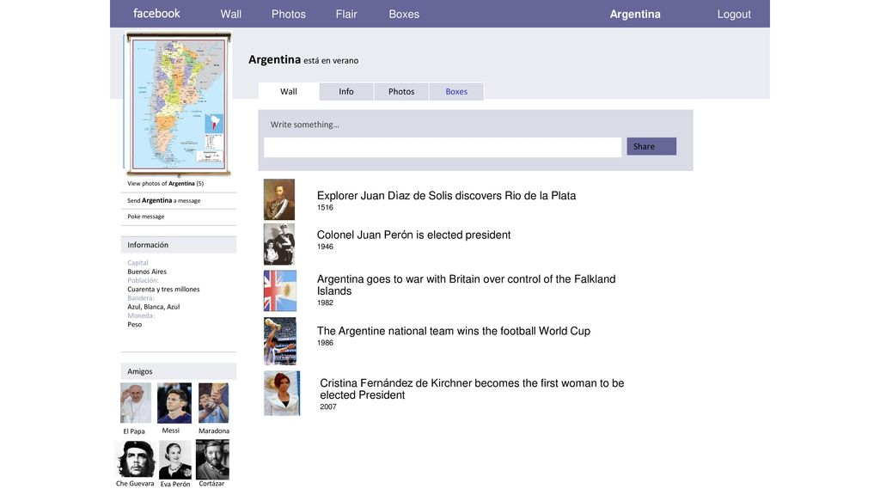Select the Wall profile tab
880x495 pixels.
coord(289,91)
